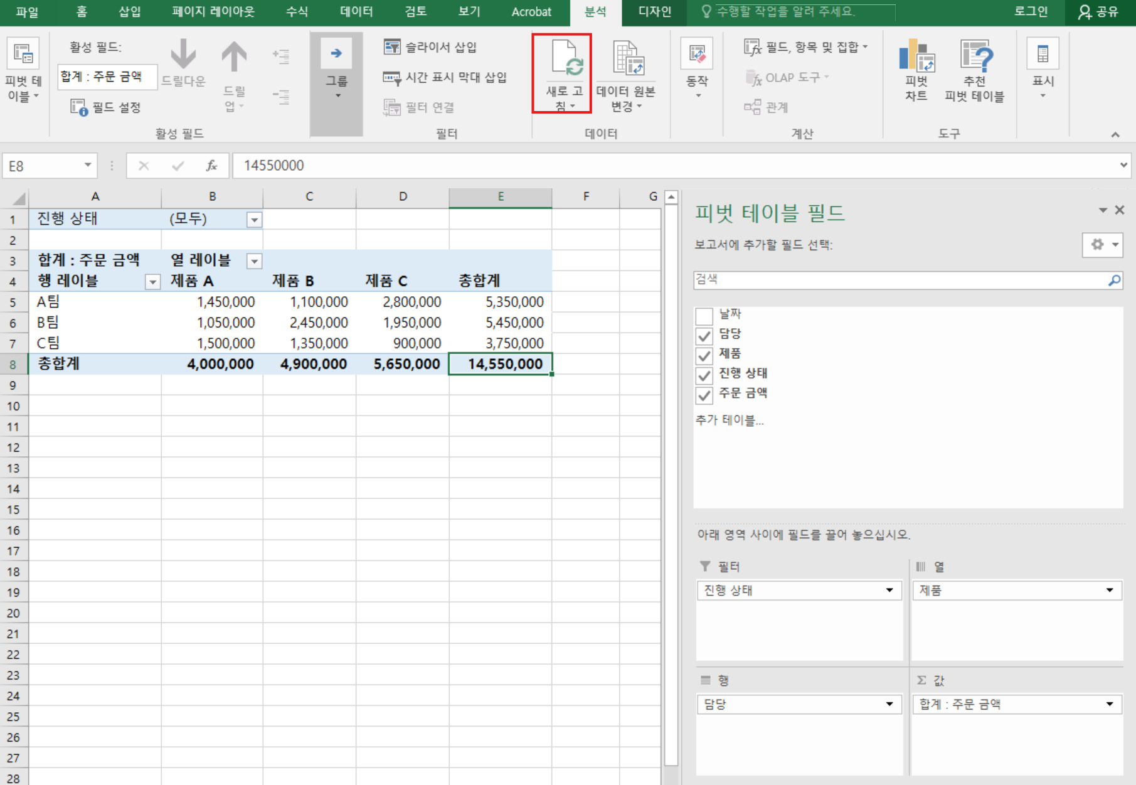Viewport: 1136px width, 785px height.
Task: Click the expand field icon
Action: (281, 56)
